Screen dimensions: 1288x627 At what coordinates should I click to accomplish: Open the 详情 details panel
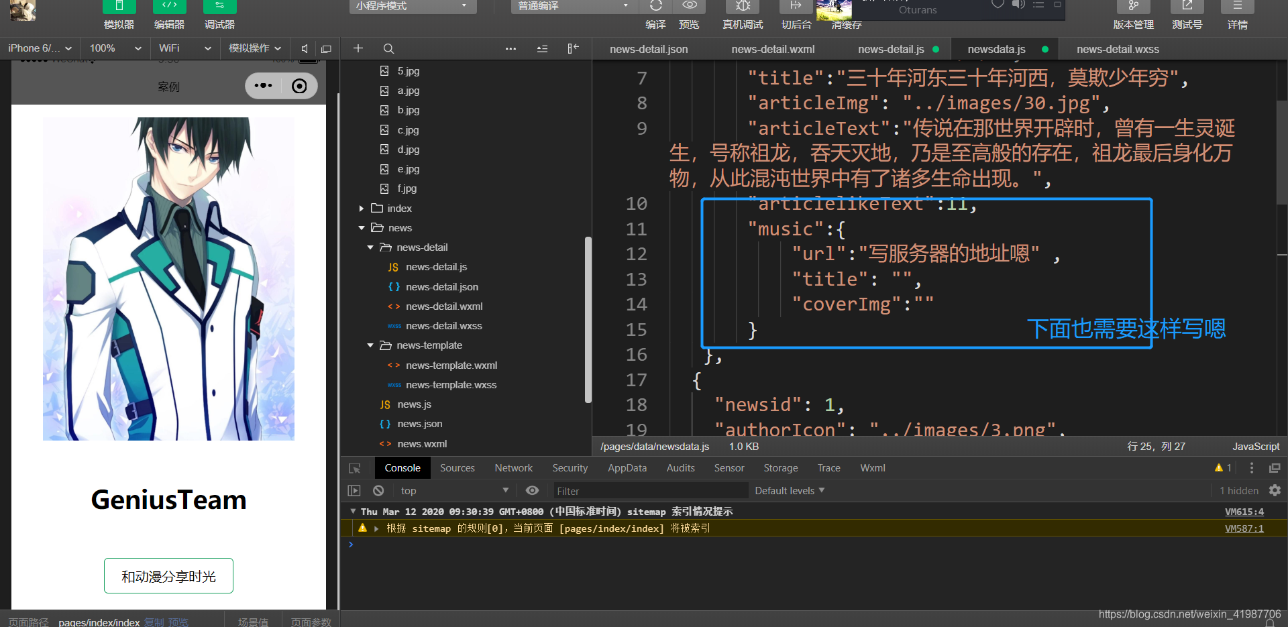tap(1237, 6)
